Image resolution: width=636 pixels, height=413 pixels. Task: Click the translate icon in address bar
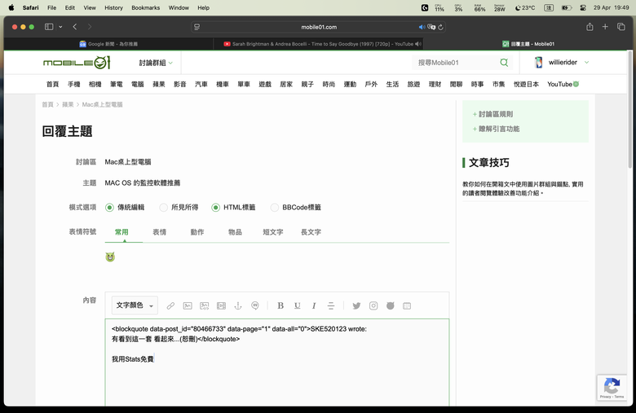(431, 27)
